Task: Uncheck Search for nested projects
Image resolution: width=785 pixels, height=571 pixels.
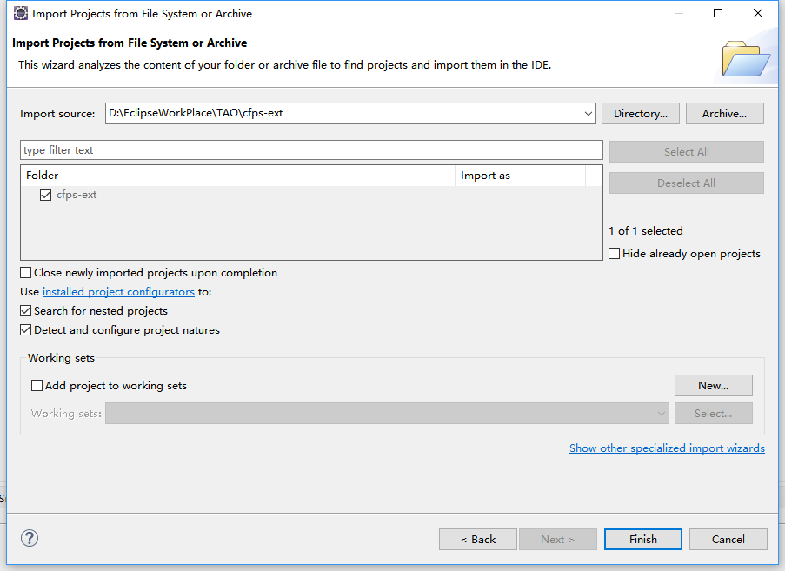Action: point(26,311)
